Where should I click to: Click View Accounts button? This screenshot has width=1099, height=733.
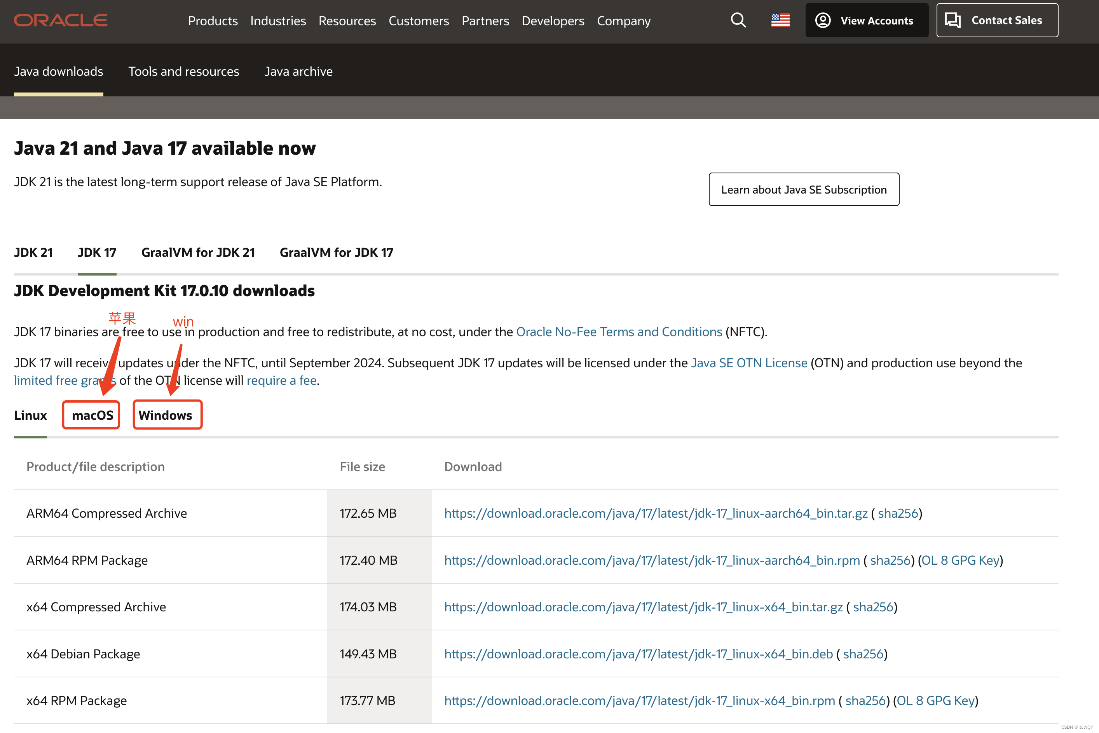coord(867,20)
